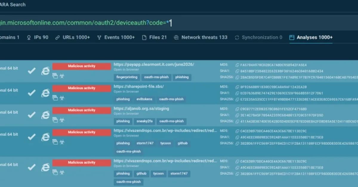Click the checkmark icon in sharepoint-file.sbs row
This screenshot has height=187, width=358.
click(32, 93)
